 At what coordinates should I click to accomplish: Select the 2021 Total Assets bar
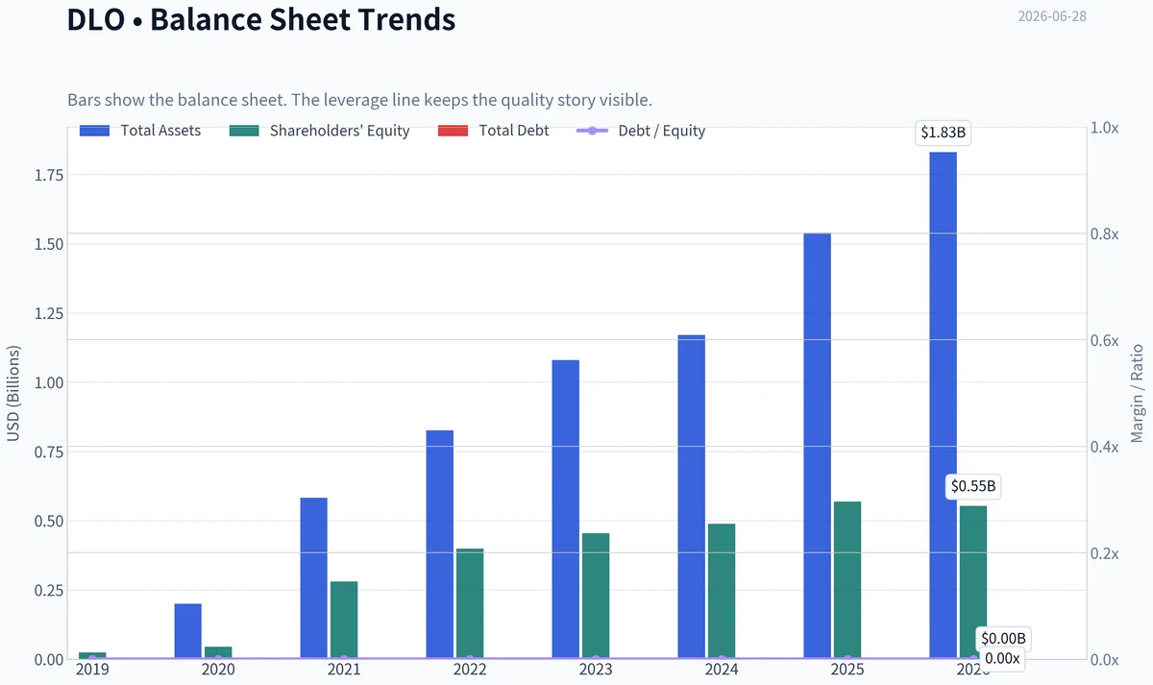[313, 578]
